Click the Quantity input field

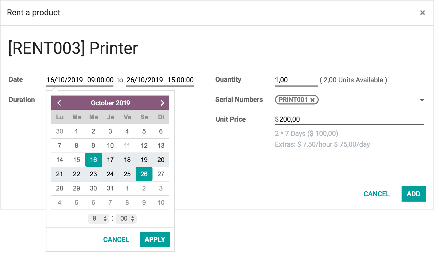click(x=296, y=80)
